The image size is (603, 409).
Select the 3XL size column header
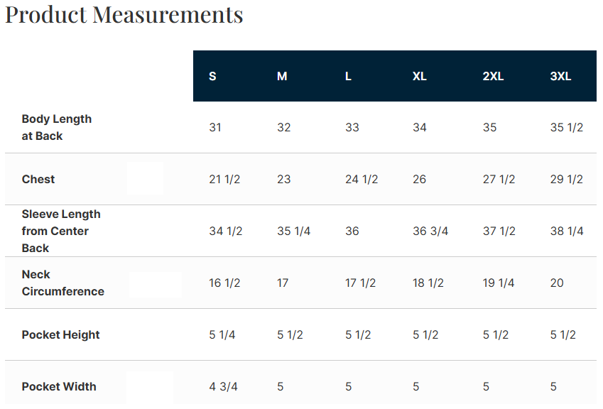[x=560, y=77]
